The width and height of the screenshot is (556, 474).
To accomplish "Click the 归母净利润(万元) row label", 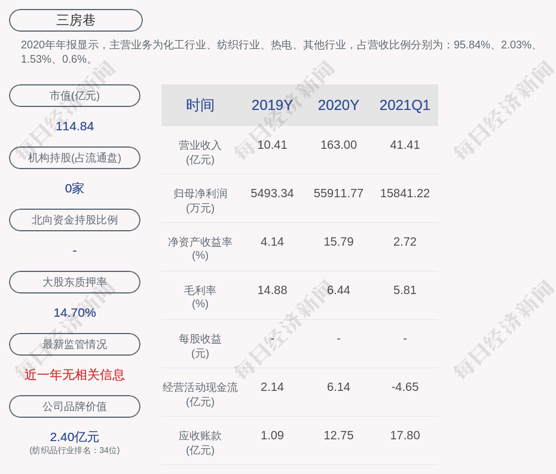I will pyautogui.click(x=200, y=201).
